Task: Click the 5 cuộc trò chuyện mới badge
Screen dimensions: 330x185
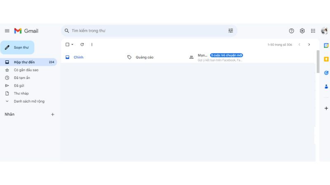Action: (226, 55)
